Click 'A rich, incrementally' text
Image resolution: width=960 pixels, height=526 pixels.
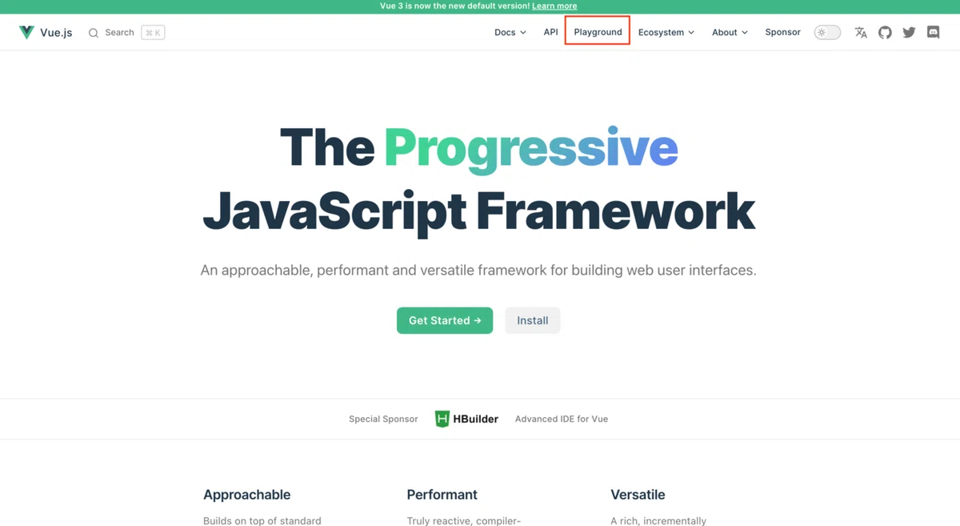658,520
